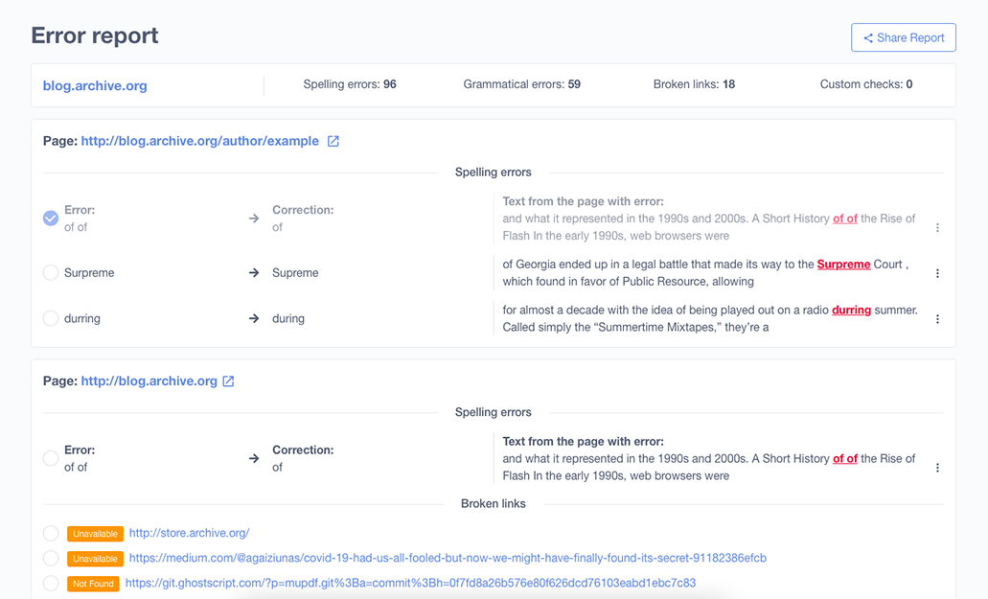Click the Share Report button
988x599 pixels.
[904, 36]
